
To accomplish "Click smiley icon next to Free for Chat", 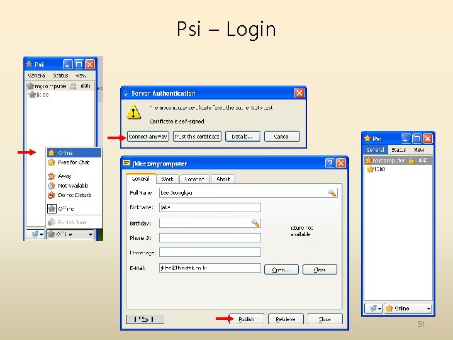I will point(52,162).
